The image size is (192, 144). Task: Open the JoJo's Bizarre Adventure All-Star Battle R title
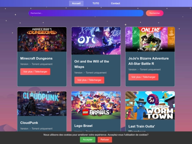149,61
